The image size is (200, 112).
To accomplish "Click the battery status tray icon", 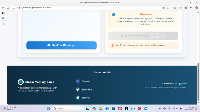I will click(x=181, y=109).
